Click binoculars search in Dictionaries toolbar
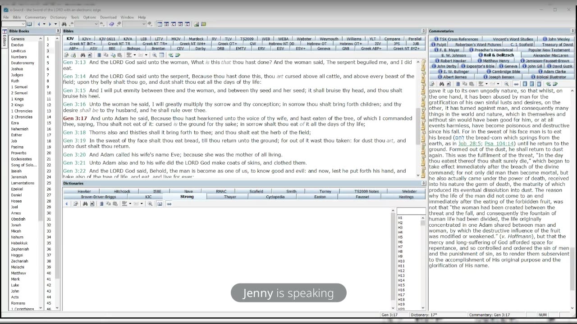The image size is (577, 324). pyautogui.click(x=85, y=203)
